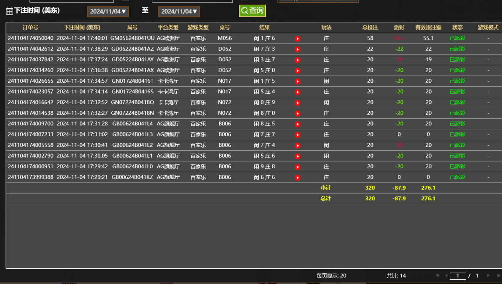Play replay of round GN01724B0416T
This screenshot has height=284, width=502.
pyautogui.click(x=298, y=81)
